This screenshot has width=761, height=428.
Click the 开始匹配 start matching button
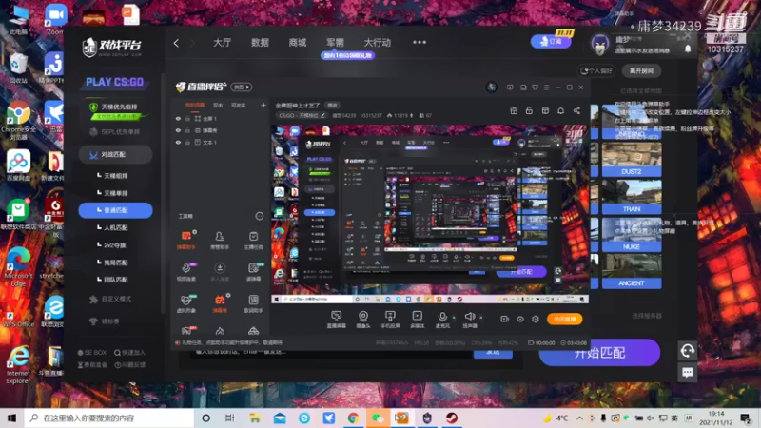pyautogui.click(x=599, y=353)
